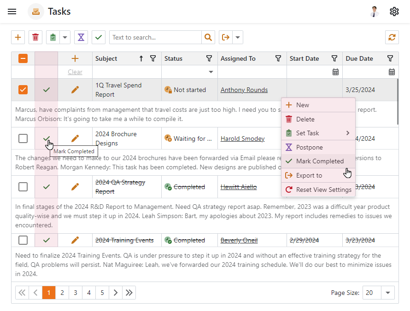Open the Status column filter
410x311 pixels.
(x=209, y=58)
